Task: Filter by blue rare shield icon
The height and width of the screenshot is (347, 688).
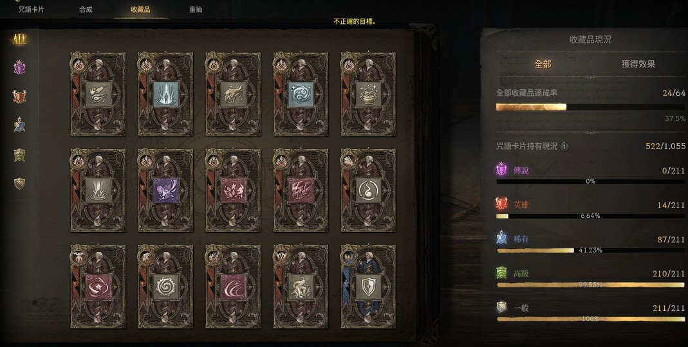Action: point(19,125)
